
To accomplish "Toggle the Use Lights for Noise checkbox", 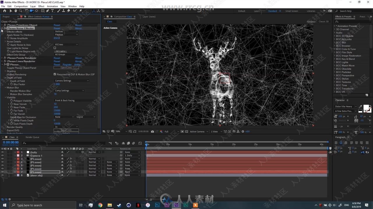I will tap(55, 48).
